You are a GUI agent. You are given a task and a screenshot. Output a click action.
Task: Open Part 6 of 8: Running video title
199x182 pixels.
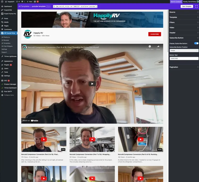[x=138, y=155]
